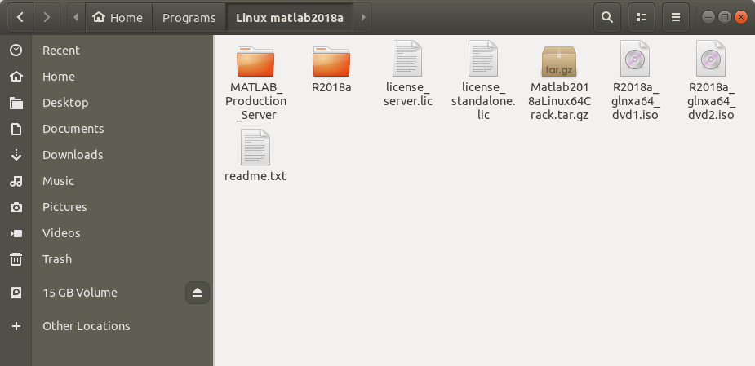This screenshot has width=755, height=366.
Task: Open Pictures in the sidebar
Action: point(64,207)
